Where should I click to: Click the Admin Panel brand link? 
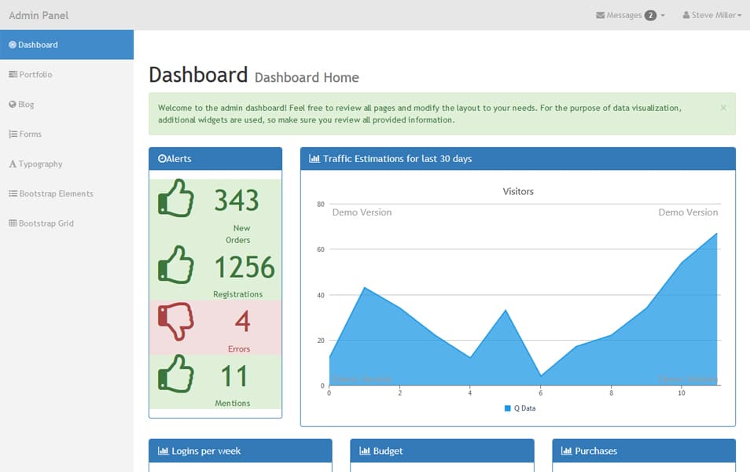click(x=39, y=15)
